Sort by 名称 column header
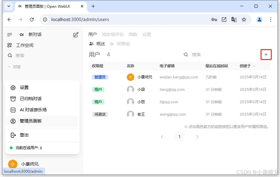The width and height of the screenshot is (280, 177). [x=130, y=66]
